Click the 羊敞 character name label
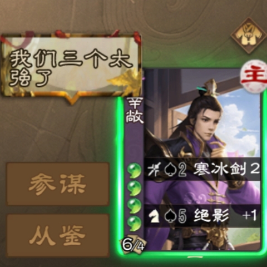This screenshot has height=267, width=267. [x=135, y=111]
